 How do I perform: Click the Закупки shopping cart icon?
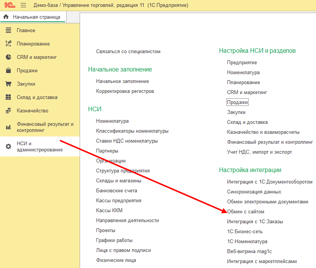coord(8,84)
